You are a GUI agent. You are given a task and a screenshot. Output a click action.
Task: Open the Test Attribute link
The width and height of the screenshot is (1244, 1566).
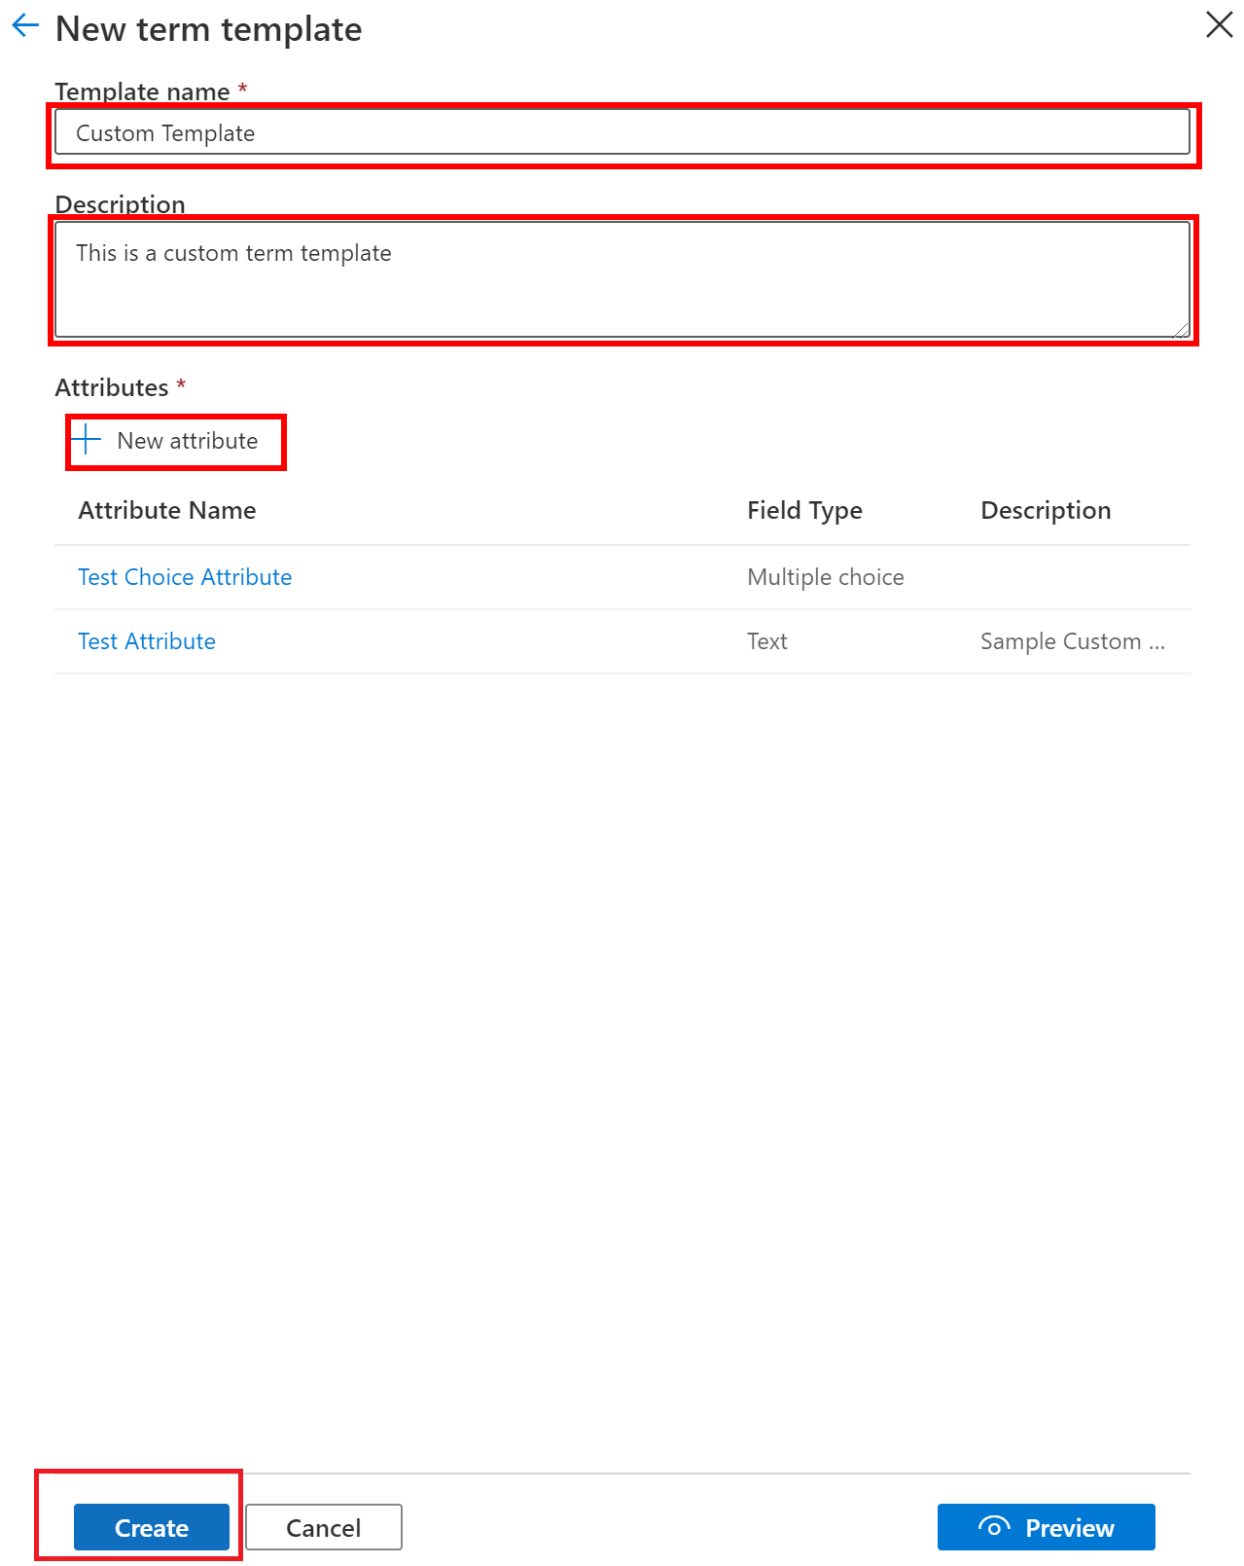pyautogui.click(x=147, y=641)
